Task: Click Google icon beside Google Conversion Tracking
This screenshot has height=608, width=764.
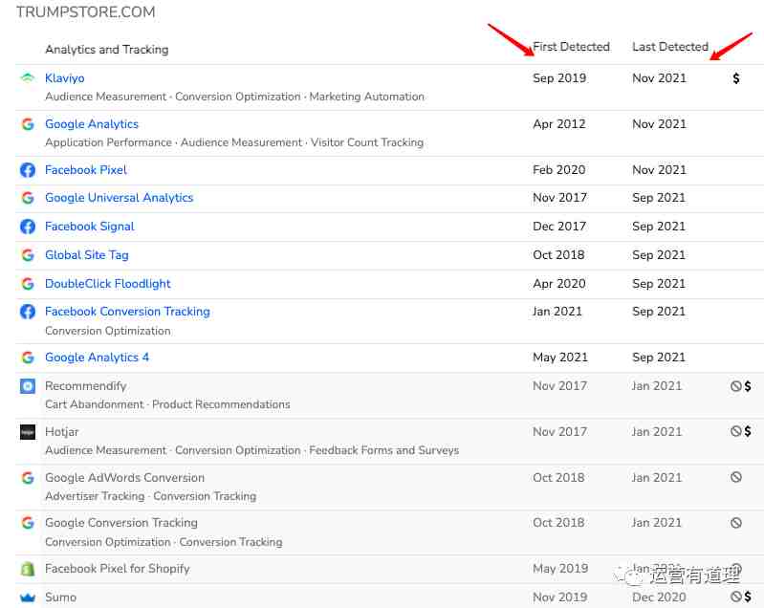Action: pyautogui.click(x=28, y=522)
